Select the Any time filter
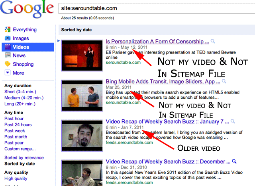 [14, 113]
